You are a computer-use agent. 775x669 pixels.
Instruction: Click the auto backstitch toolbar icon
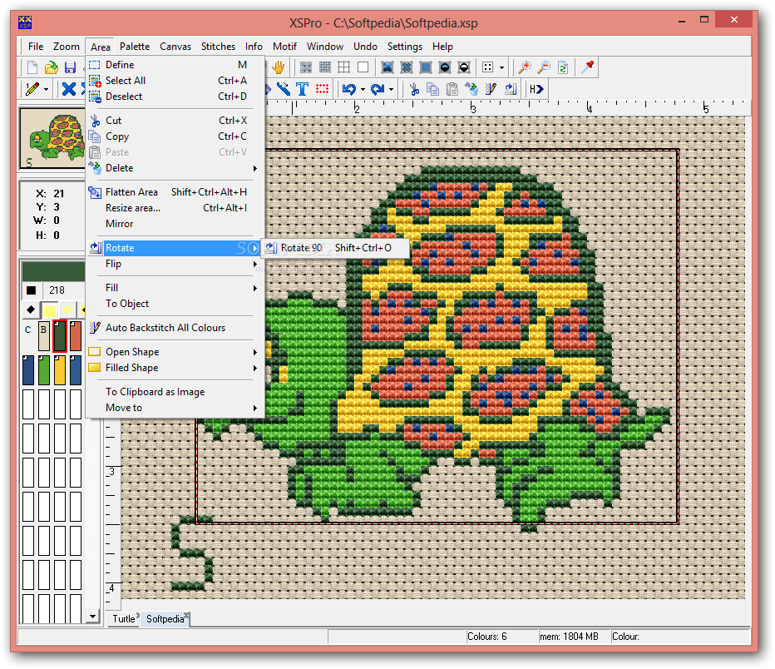(x=491, y=89)
